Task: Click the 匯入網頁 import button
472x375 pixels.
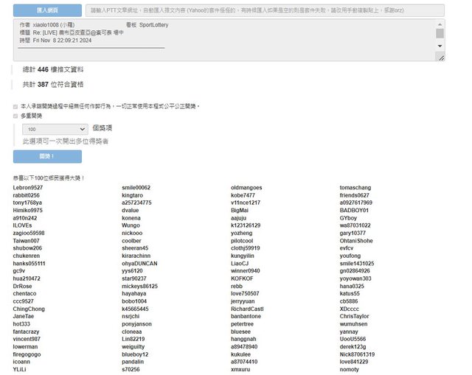Action: 47,10
